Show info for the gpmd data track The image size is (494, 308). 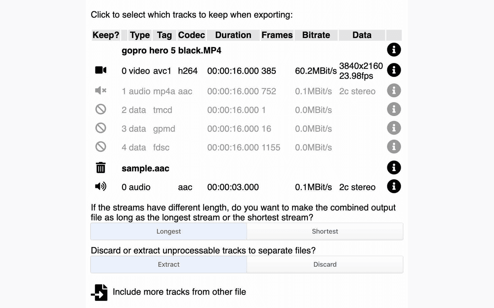[x=394, y=128]
